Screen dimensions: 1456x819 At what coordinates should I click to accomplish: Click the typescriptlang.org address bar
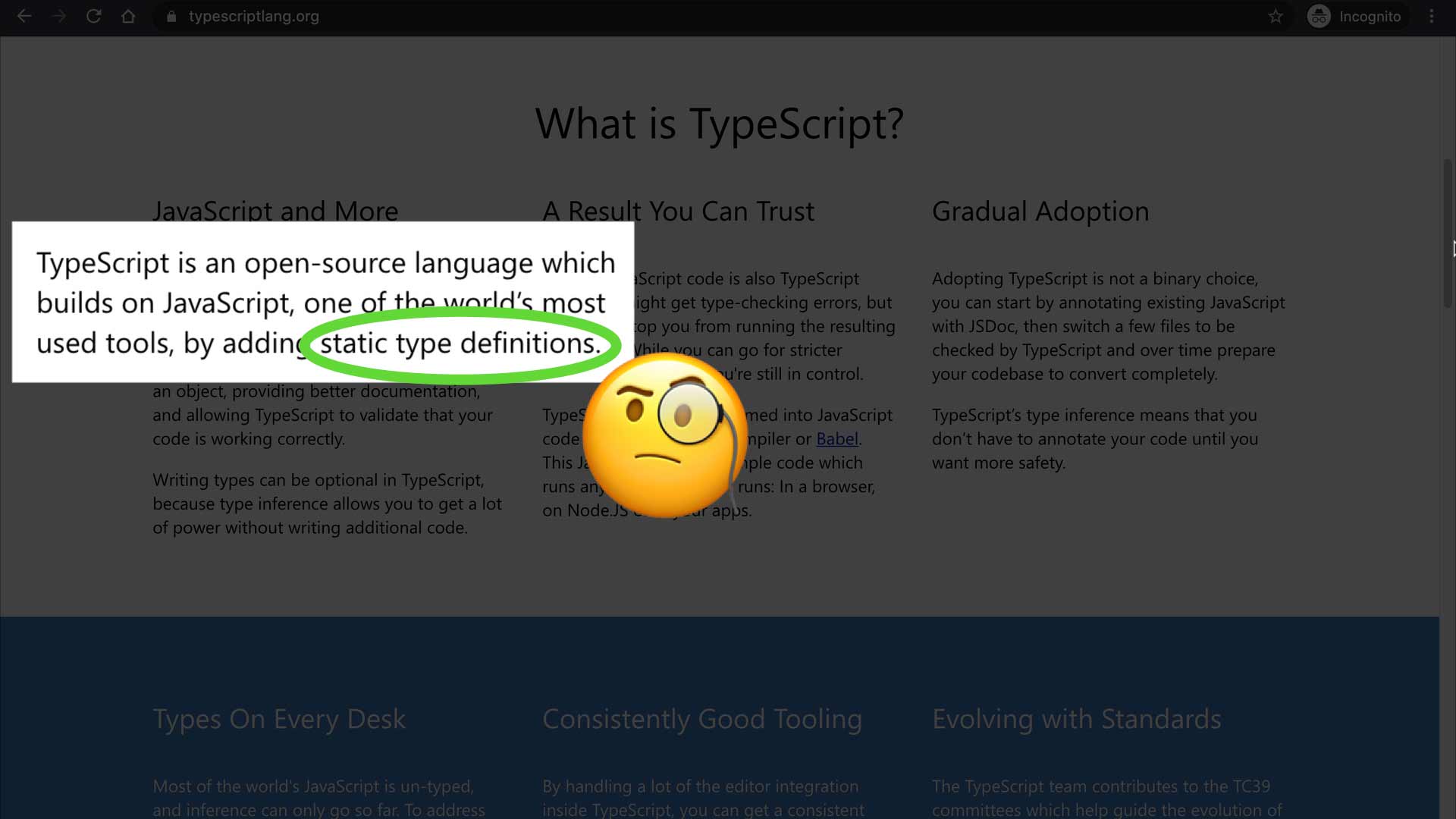pyautogui.click(x=254, y=16)
